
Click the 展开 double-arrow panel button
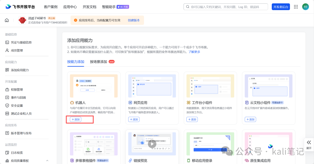click(x=309, y=145)
